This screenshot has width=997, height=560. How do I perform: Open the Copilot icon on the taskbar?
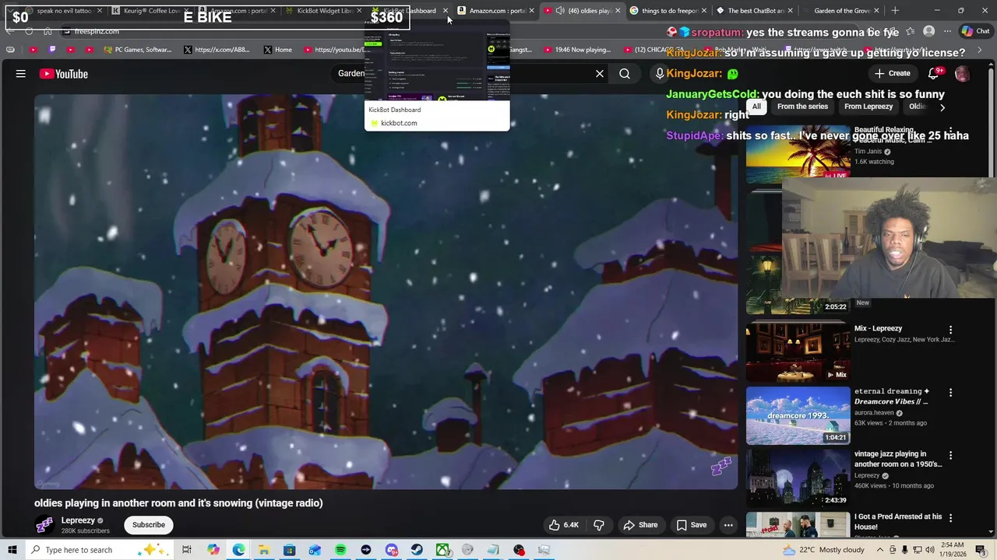point(213,550)
